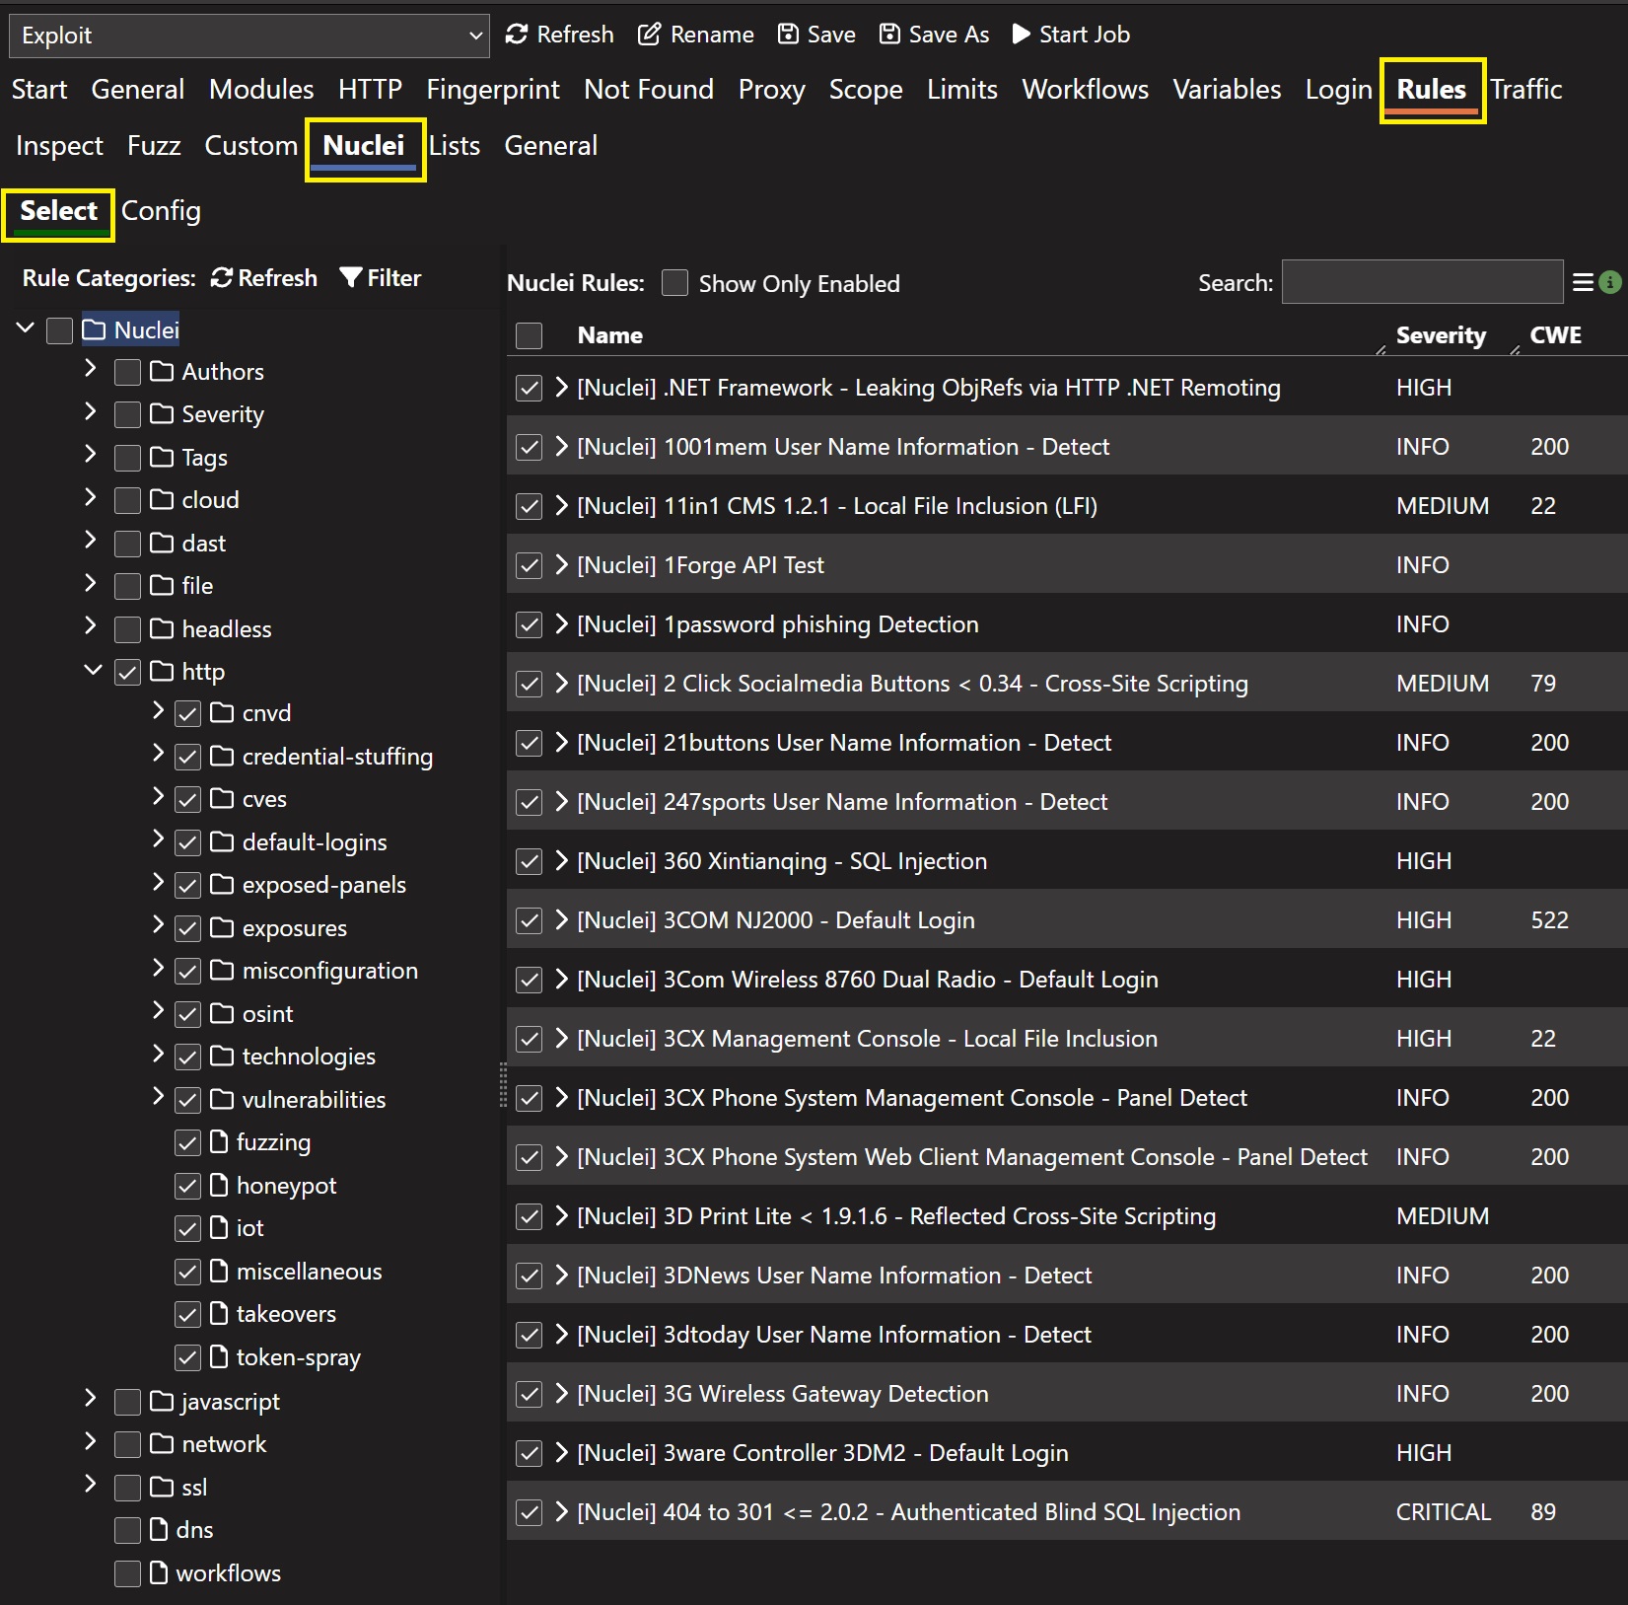The width and height of the screenshot is (1628, 1605).
Task: Switch to the Traffic tab
Action: point(1525,90)
